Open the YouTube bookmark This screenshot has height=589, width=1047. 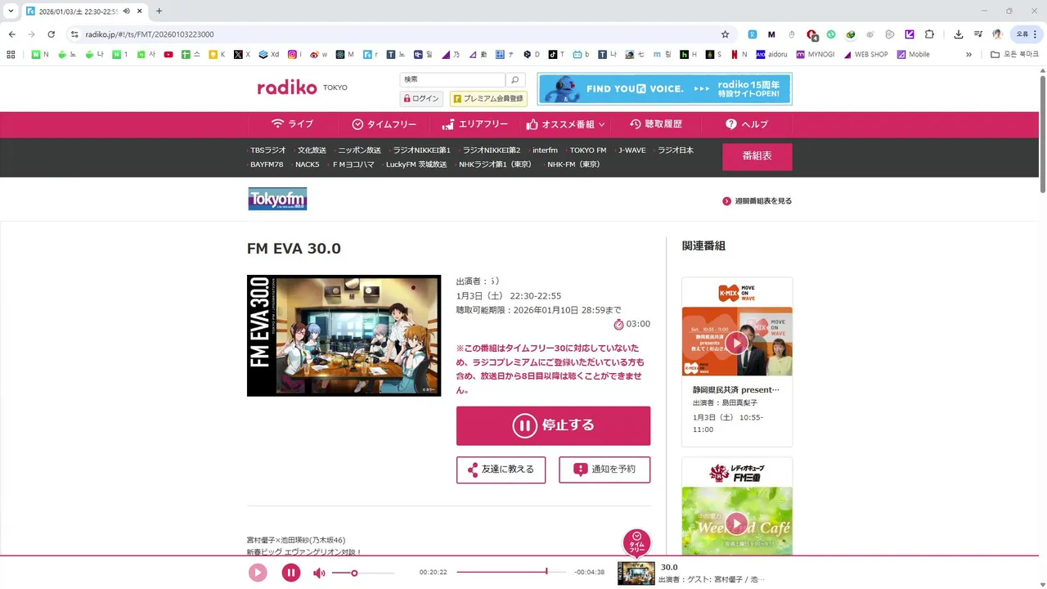tap(169, 55)
